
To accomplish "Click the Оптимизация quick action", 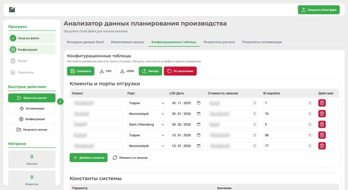I will [x=32, y=108].
